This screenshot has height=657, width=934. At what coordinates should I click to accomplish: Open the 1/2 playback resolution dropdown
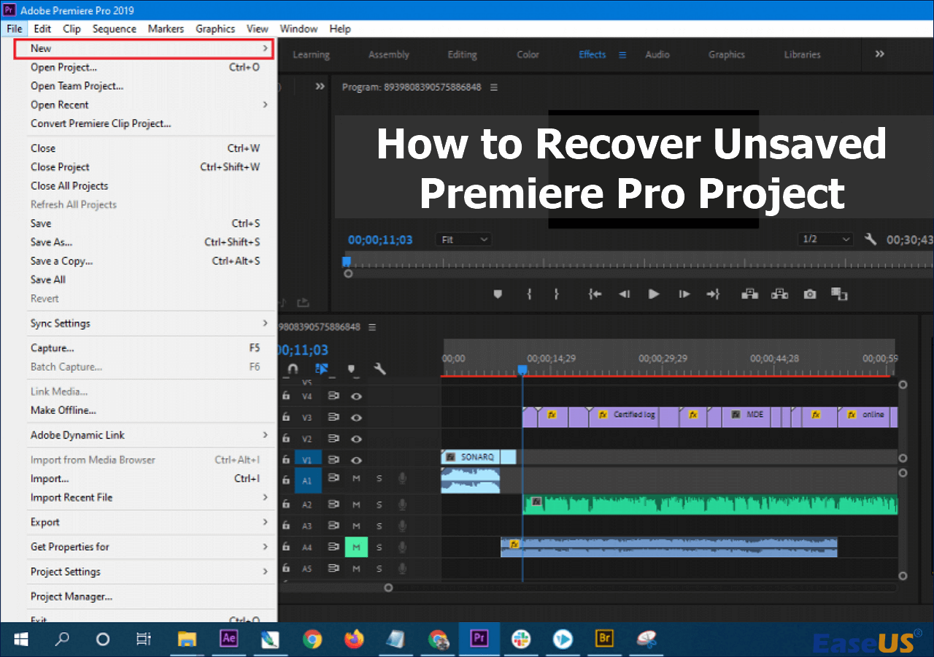pyautogui.click(x=826, y=239)
